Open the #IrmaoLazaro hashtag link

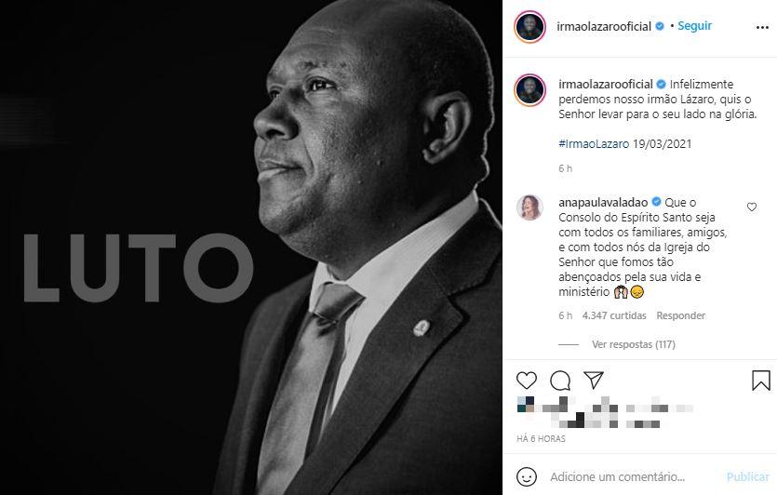pyautogui.click(x=594, y=143)
